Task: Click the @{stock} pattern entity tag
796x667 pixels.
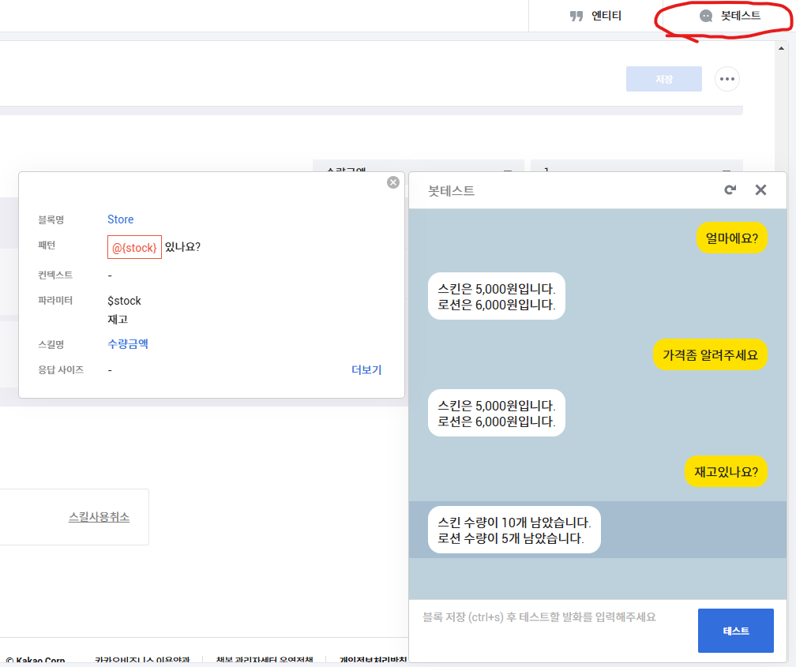Action: (134, 247)
